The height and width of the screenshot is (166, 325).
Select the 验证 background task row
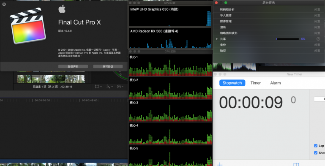tap(269, 51)
